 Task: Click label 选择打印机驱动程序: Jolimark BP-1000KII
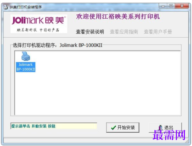[x=58, y=45]
